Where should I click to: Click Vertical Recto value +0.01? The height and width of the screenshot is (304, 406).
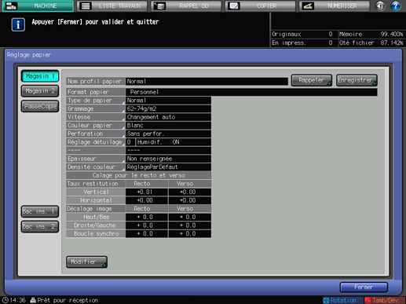coord(147,192)
